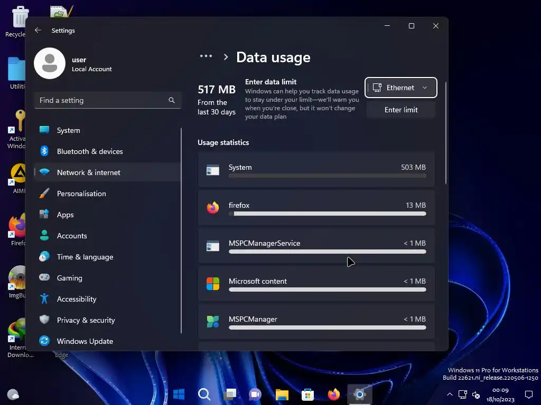
Task: Select the Microsoft content usage row
Action: click(316, 283)
